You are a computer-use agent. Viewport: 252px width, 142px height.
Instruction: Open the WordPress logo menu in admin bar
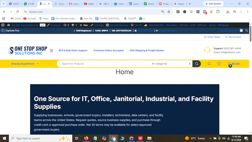[x=3, y=25]
